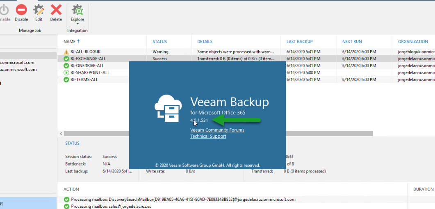Click the Bottleneck N/A value
The width and height of the screenshot is (435, 209).
pyautogui.click(x=106, y=164)
